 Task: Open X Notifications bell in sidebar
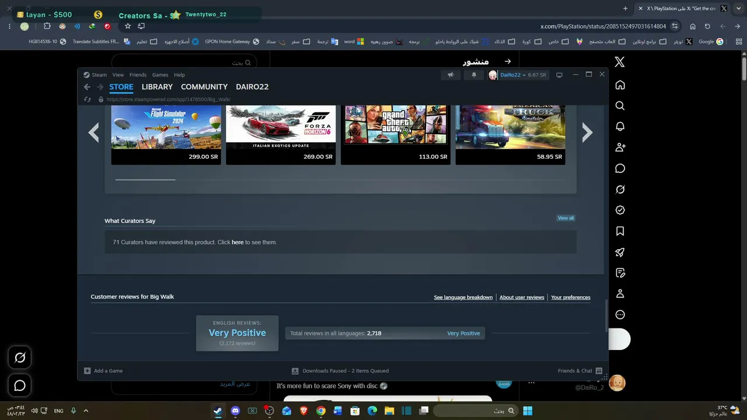[620, 127]
